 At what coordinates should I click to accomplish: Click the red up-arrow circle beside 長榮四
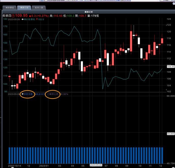coord(13,16)
